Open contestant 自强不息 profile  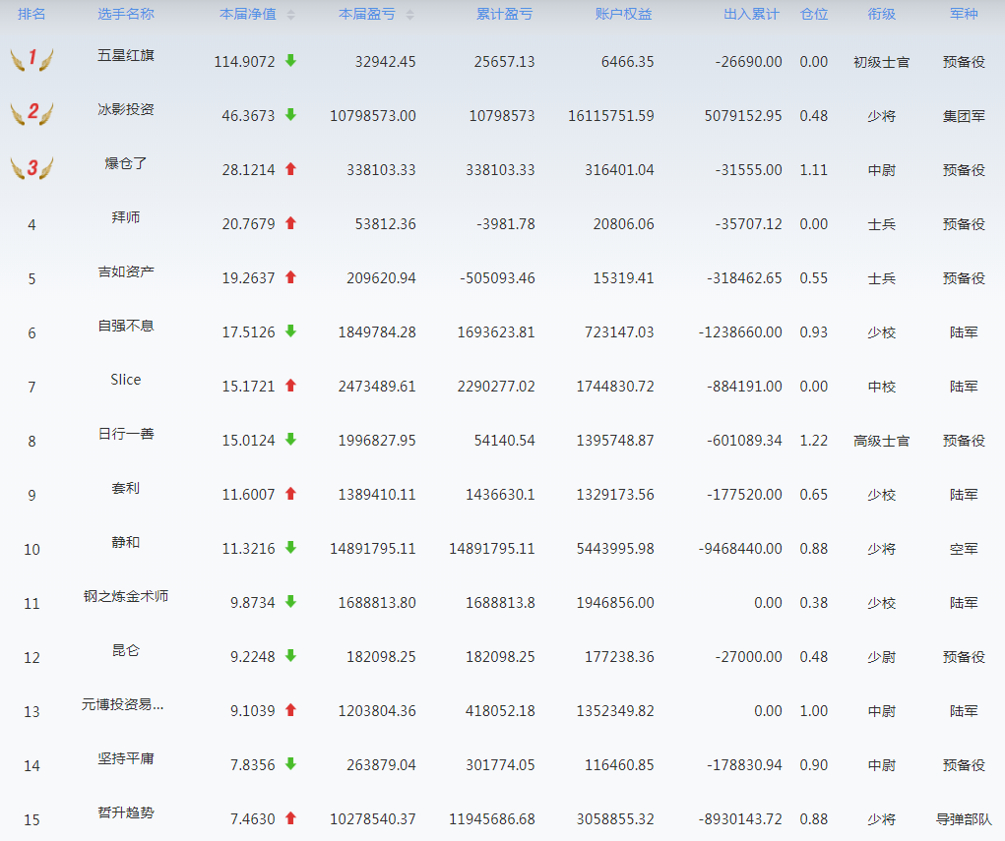126,326
